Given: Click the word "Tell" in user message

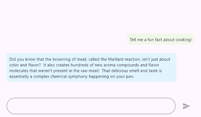Looking at the screenshot, I should (133, 40).
